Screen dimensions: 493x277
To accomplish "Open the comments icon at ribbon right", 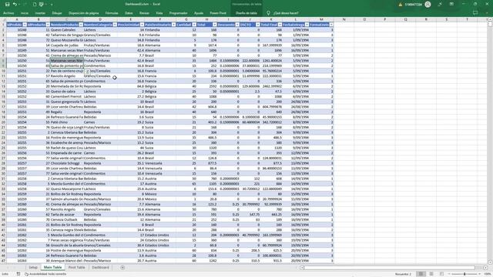I will [x=475, y=13].
